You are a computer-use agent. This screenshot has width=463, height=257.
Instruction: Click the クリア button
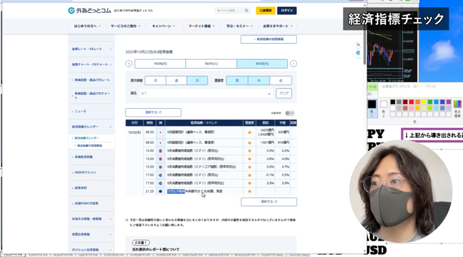283,93
